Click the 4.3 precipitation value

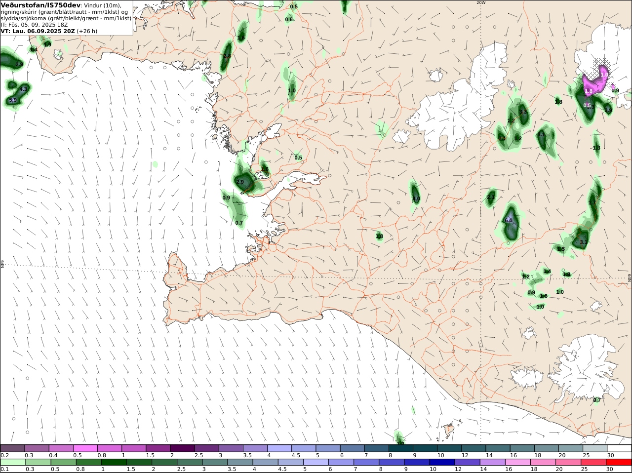point(23,89)
